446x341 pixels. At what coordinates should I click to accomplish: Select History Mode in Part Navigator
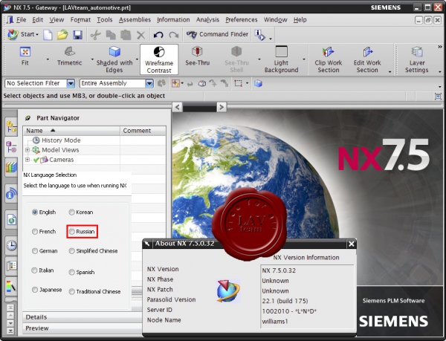tap(61, 140)
